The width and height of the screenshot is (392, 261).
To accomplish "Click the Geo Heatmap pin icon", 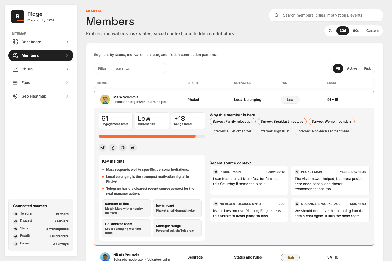I will 15,96.
